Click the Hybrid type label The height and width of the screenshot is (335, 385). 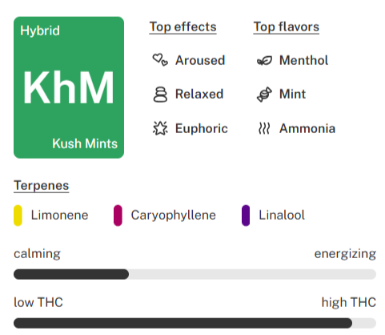click(x=40, y=31)
